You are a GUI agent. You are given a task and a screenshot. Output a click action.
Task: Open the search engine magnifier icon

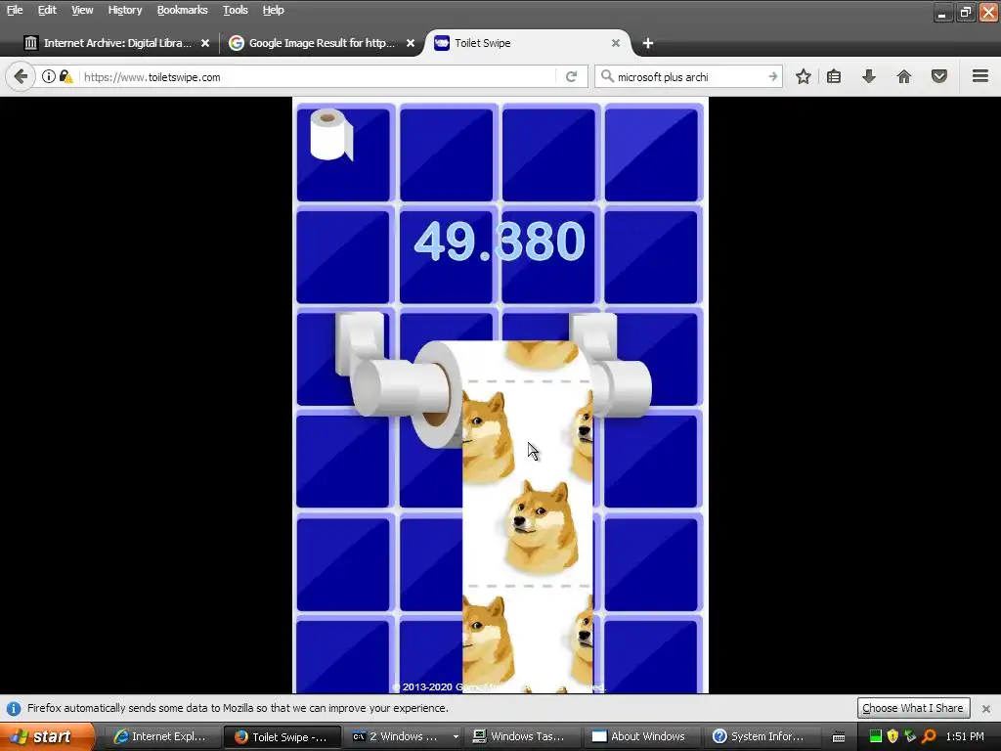607,76
